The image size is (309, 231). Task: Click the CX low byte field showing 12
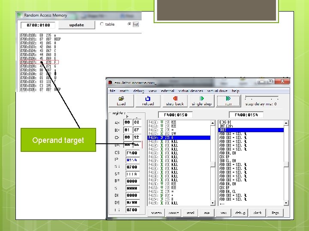[137, 137]
